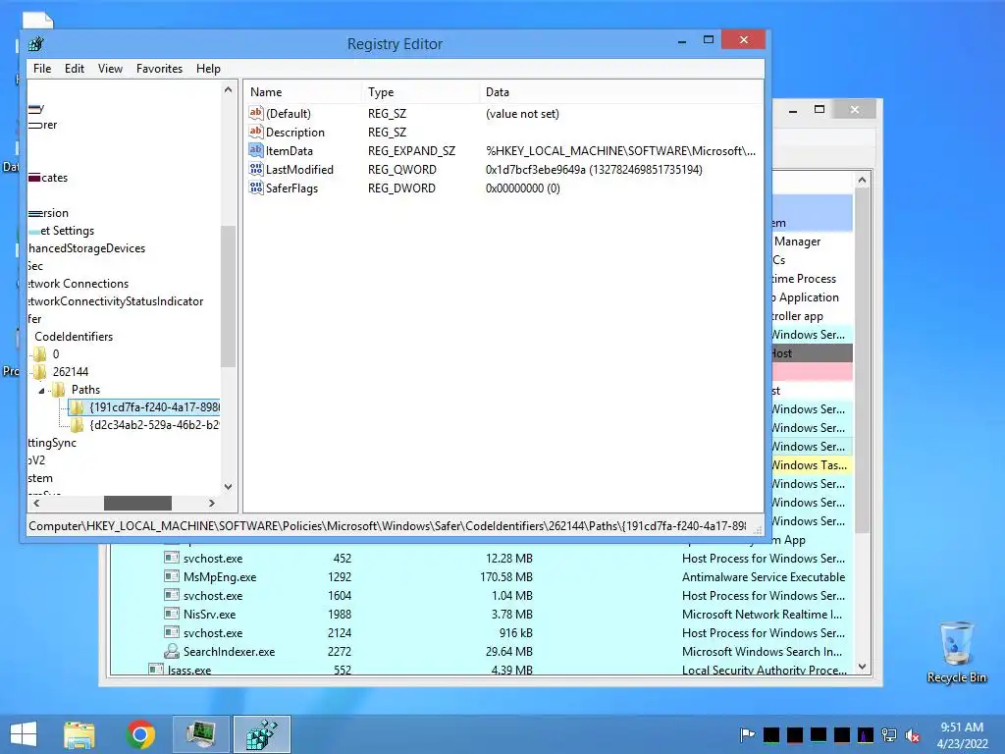Open the Favorites menu
This screenshot has width=1005, height=754.
click(159, 69)
